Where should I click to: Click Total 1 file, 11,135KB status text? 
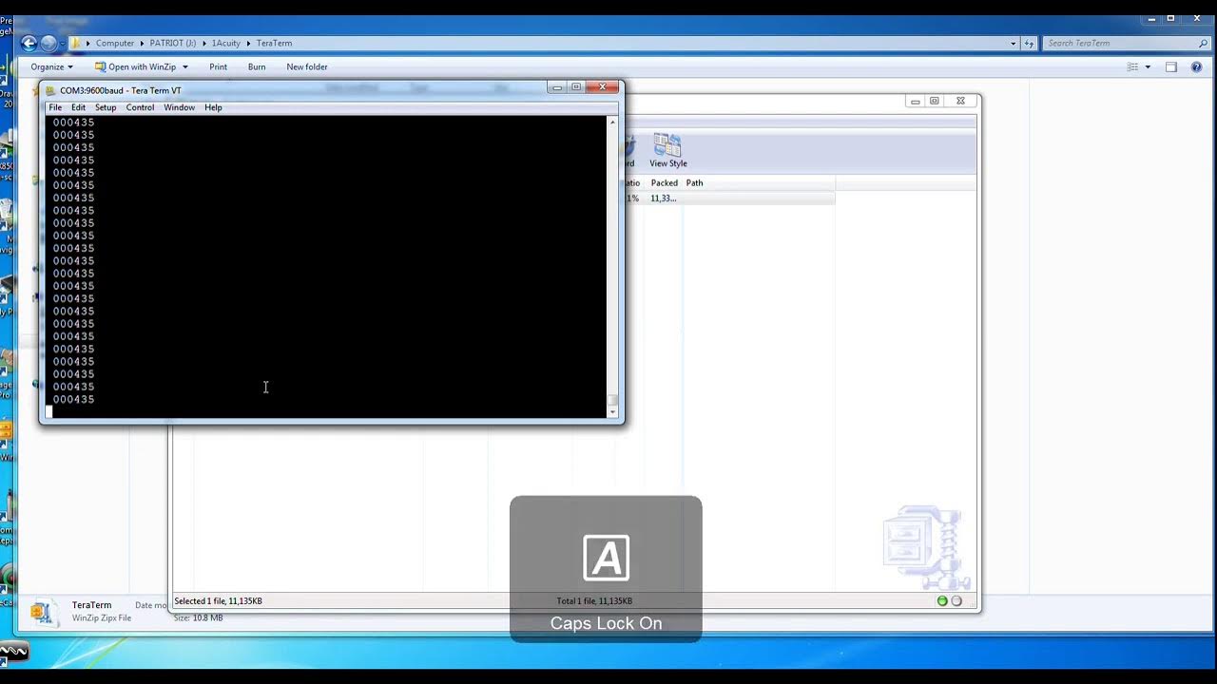point(594,601)
